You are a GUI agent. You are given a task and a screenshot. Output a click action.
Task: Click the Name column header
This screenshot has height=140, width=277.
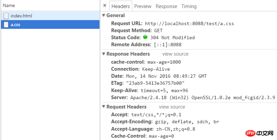[x=9, y=6]
